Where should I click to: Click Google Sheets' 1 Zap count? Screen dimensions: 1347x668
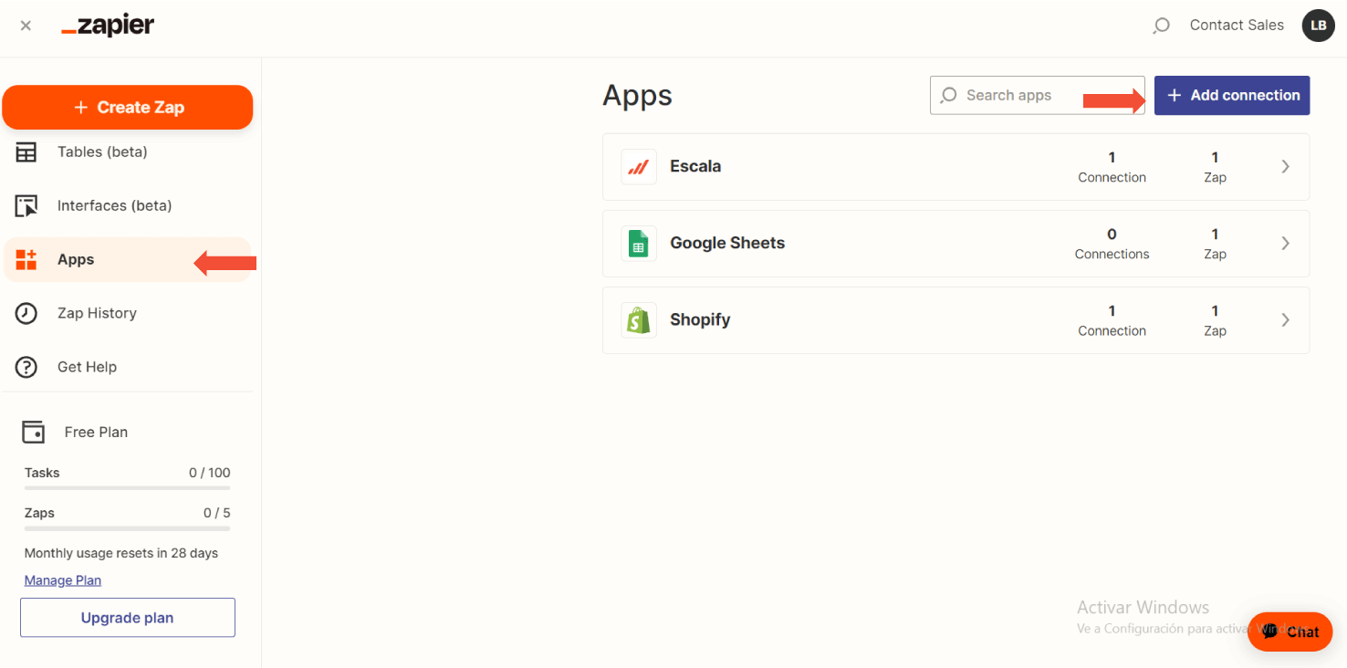click(x=1215, y=244)
